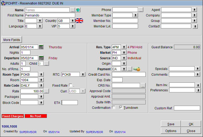Expand the Room Type dropdown

click(41, 75)
